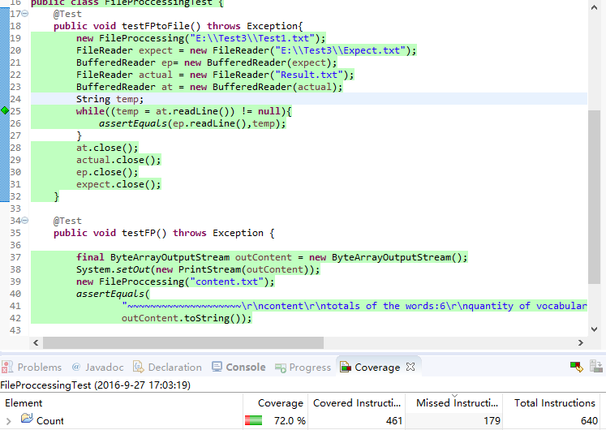Image resolution: width=606 pixels, height=430 pixels.
Task: Open the Progress tab
Action: click(x=303, y=367)
